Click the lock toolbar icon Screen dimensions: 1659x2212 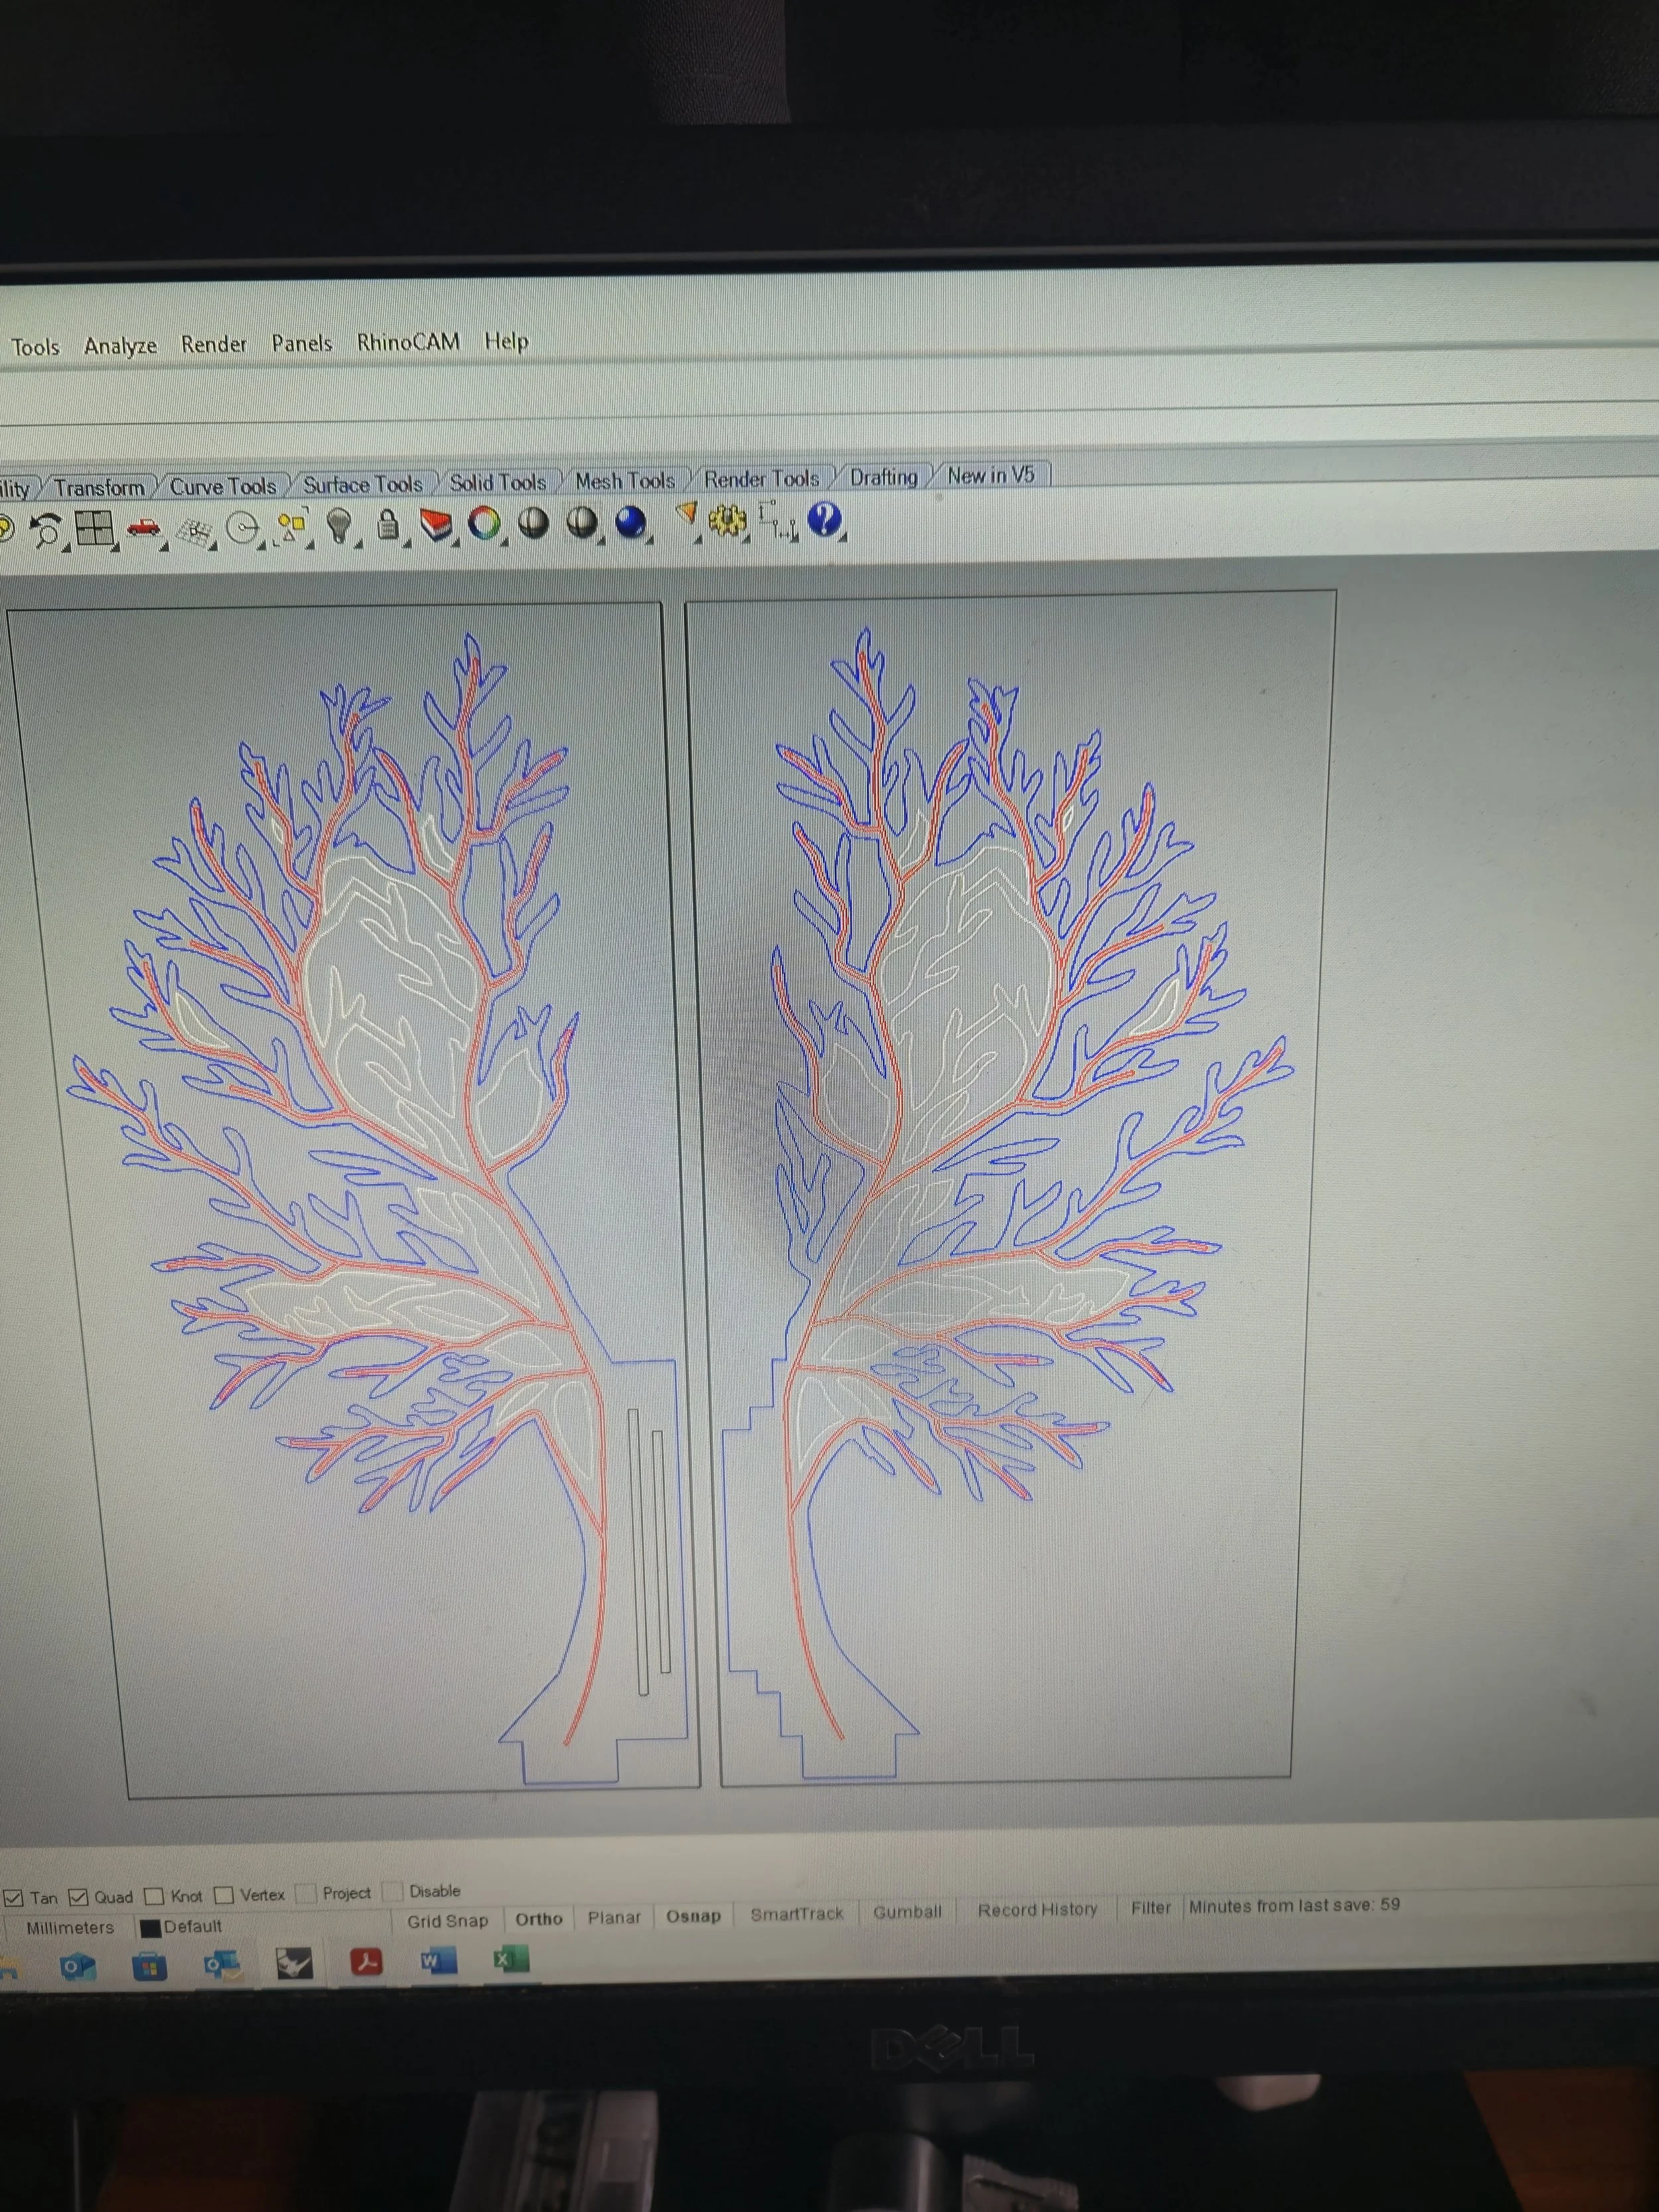tap(388, 524)
